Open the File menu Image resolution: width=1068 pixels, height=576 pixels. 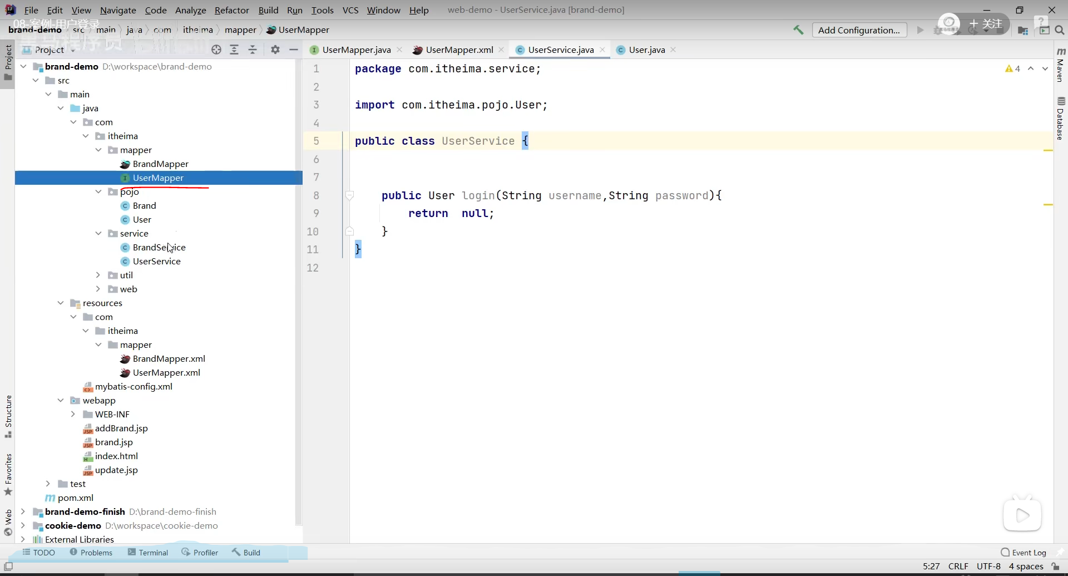pos(31,10)
